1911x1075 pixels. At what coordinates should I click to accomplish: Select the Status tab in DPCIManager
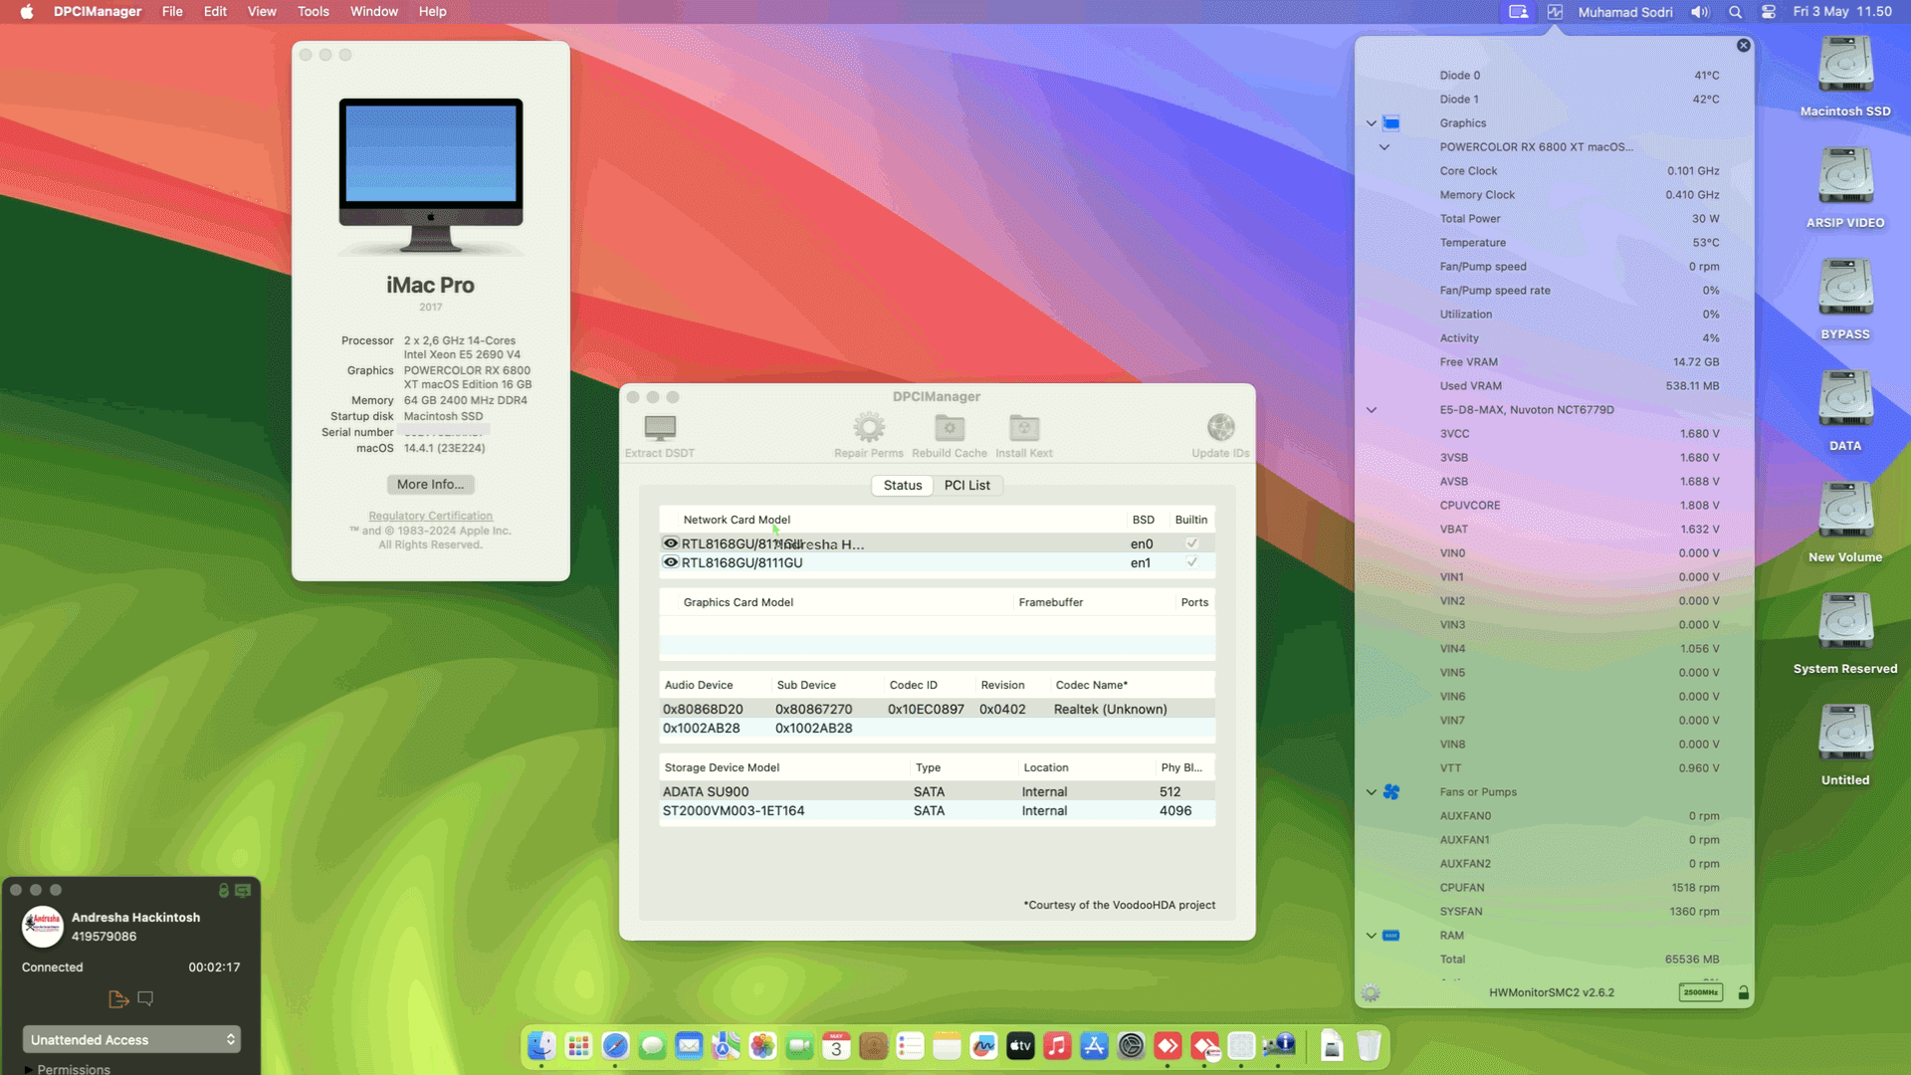903,485
